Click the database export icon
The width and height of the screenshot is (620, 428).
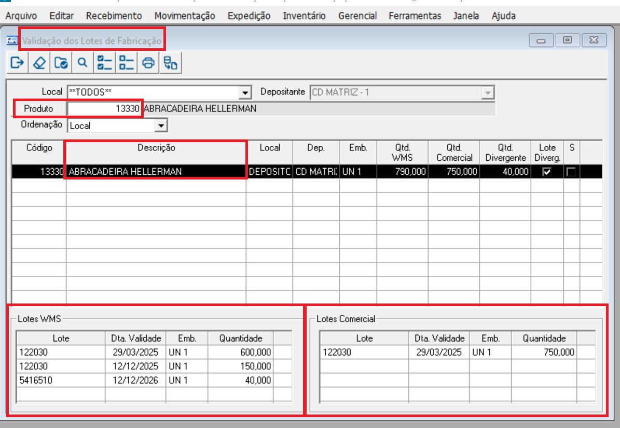170,63
